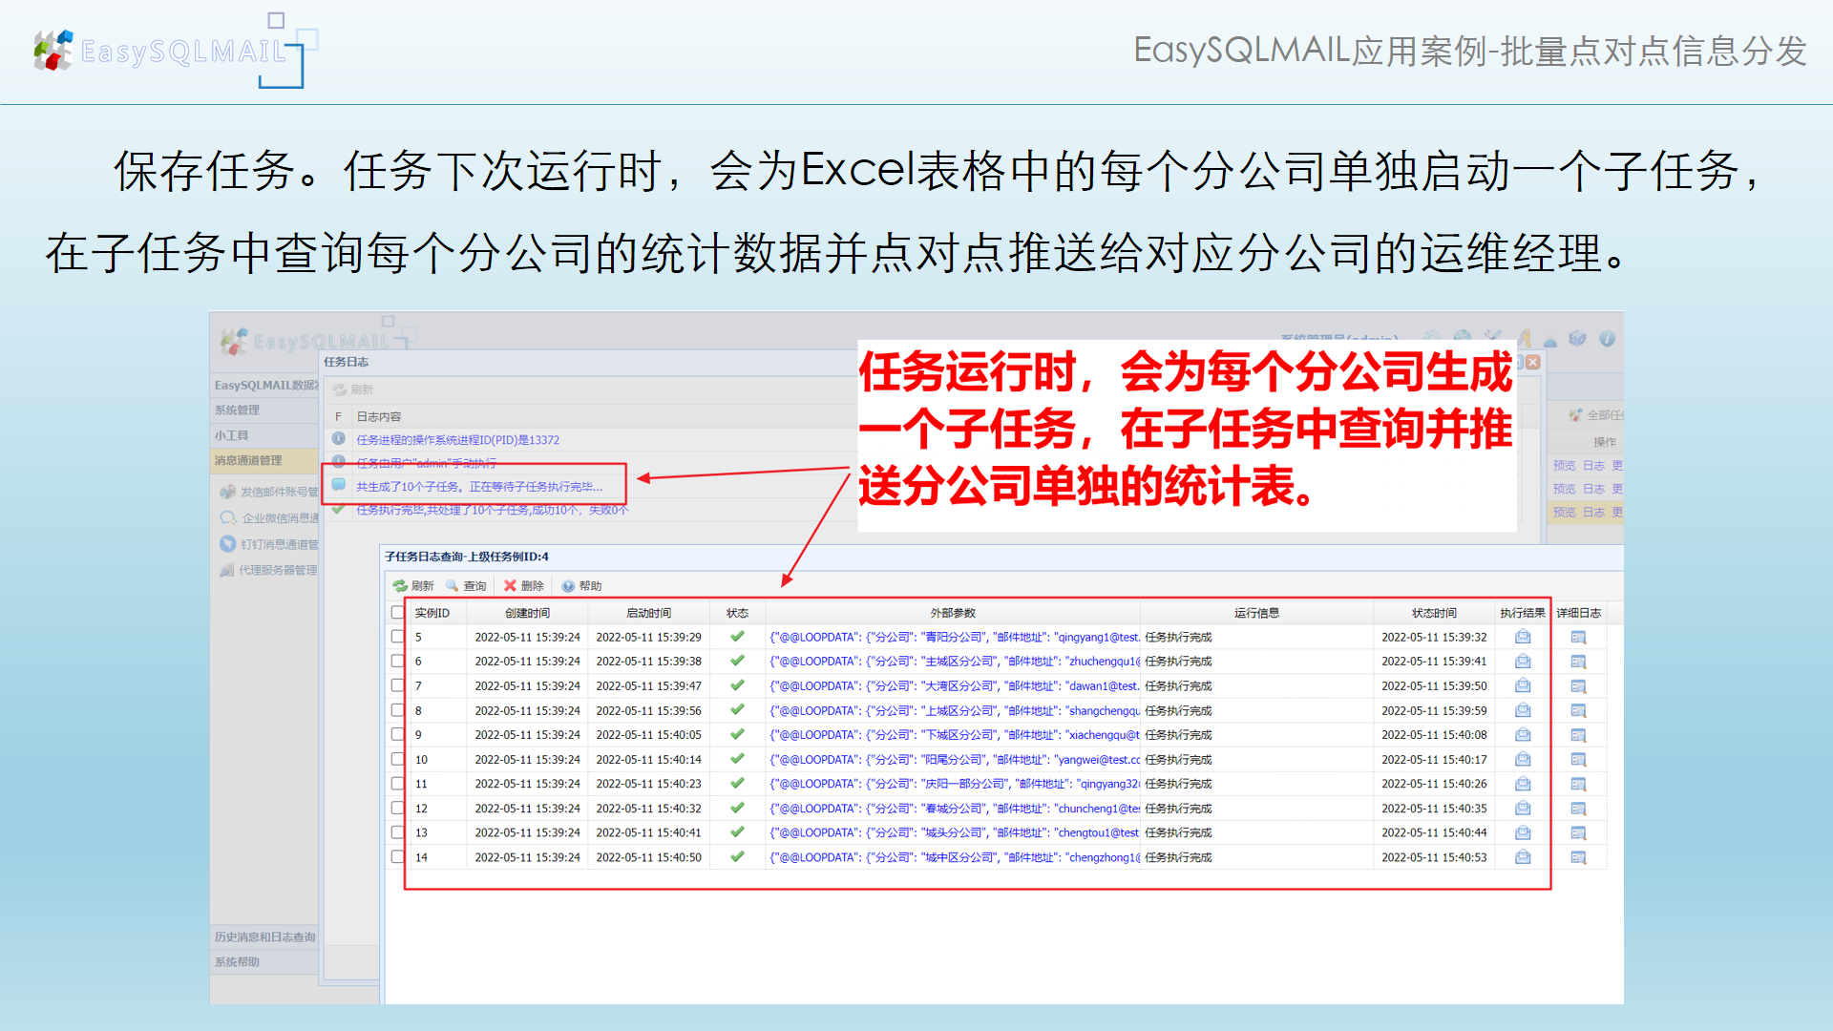Click the 外部参数 column header
The width and height of the screenshot is (1833, 1031).
[953, 613]
